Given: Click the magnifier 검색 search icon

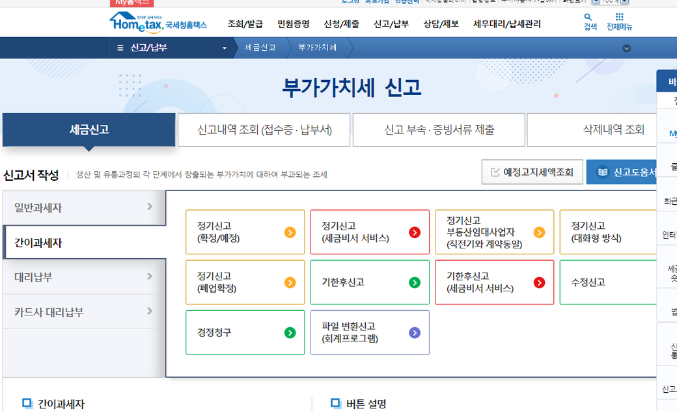Looking at the screenshot, I should tap(589, 18).
